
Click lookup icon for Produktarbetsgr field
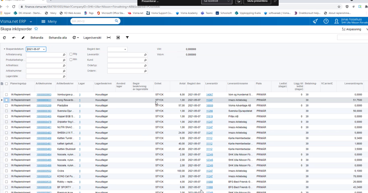coord(64,60)
